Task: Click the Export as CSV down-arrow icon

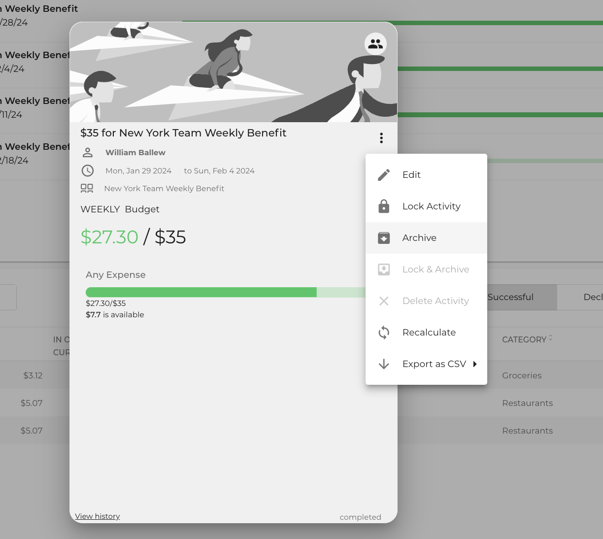Action: 384,364
